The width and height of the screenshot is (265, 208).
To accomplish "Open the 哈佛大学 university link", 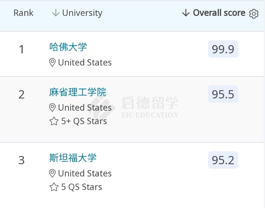I will click(x=68, y=47).
